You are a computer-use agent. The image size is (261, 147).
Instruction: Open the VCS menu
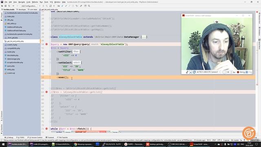51,2
